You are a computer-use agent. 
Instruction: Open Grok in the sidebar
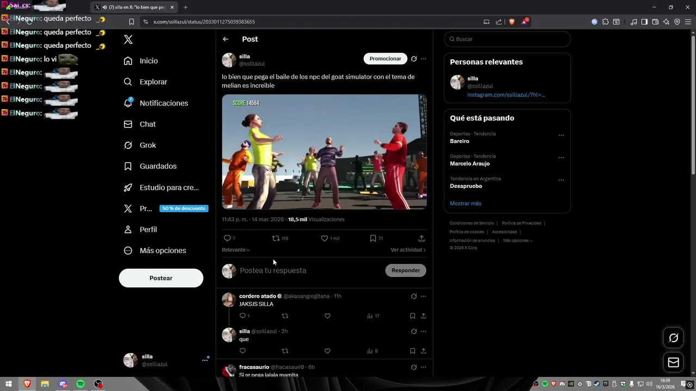point(139,145)
